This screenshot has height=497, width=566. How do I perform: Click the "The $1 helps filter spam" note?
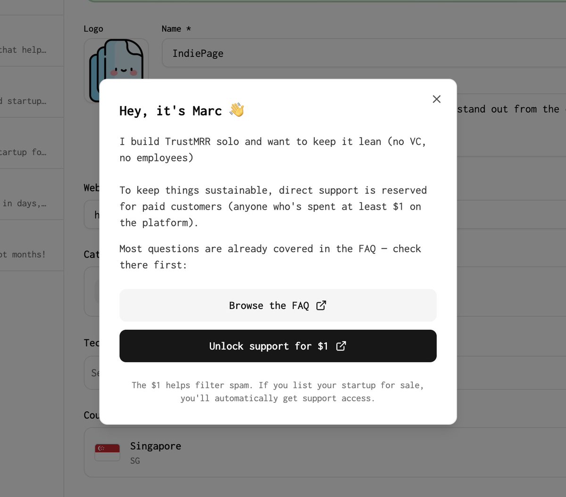[278, 391]
